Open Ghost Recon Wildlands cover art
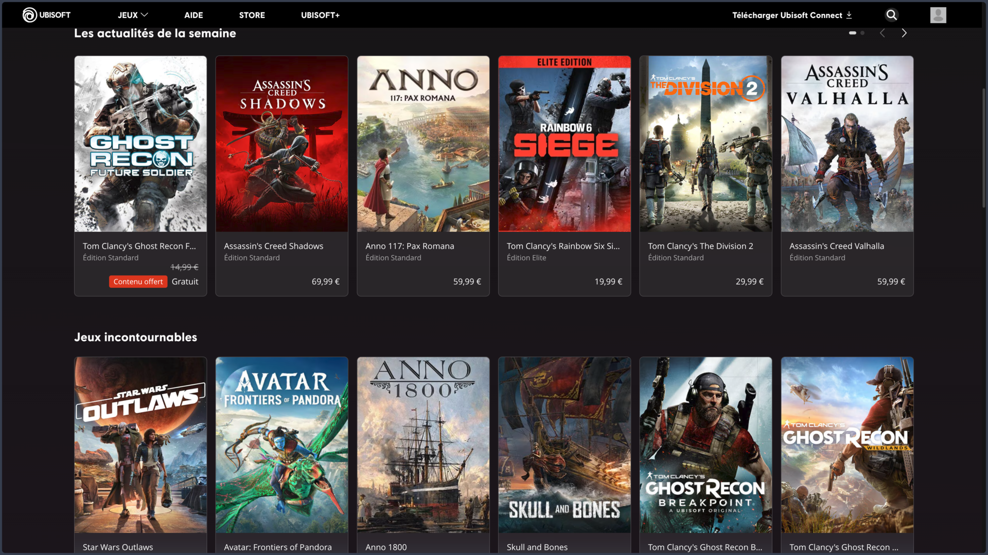 (848, 445)
